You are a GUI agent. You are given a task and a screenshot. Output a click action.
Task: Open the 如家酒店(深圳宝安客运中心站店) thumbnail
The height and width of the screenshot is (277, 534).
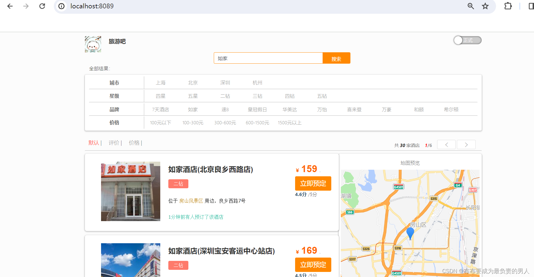[x=131, y=260]
